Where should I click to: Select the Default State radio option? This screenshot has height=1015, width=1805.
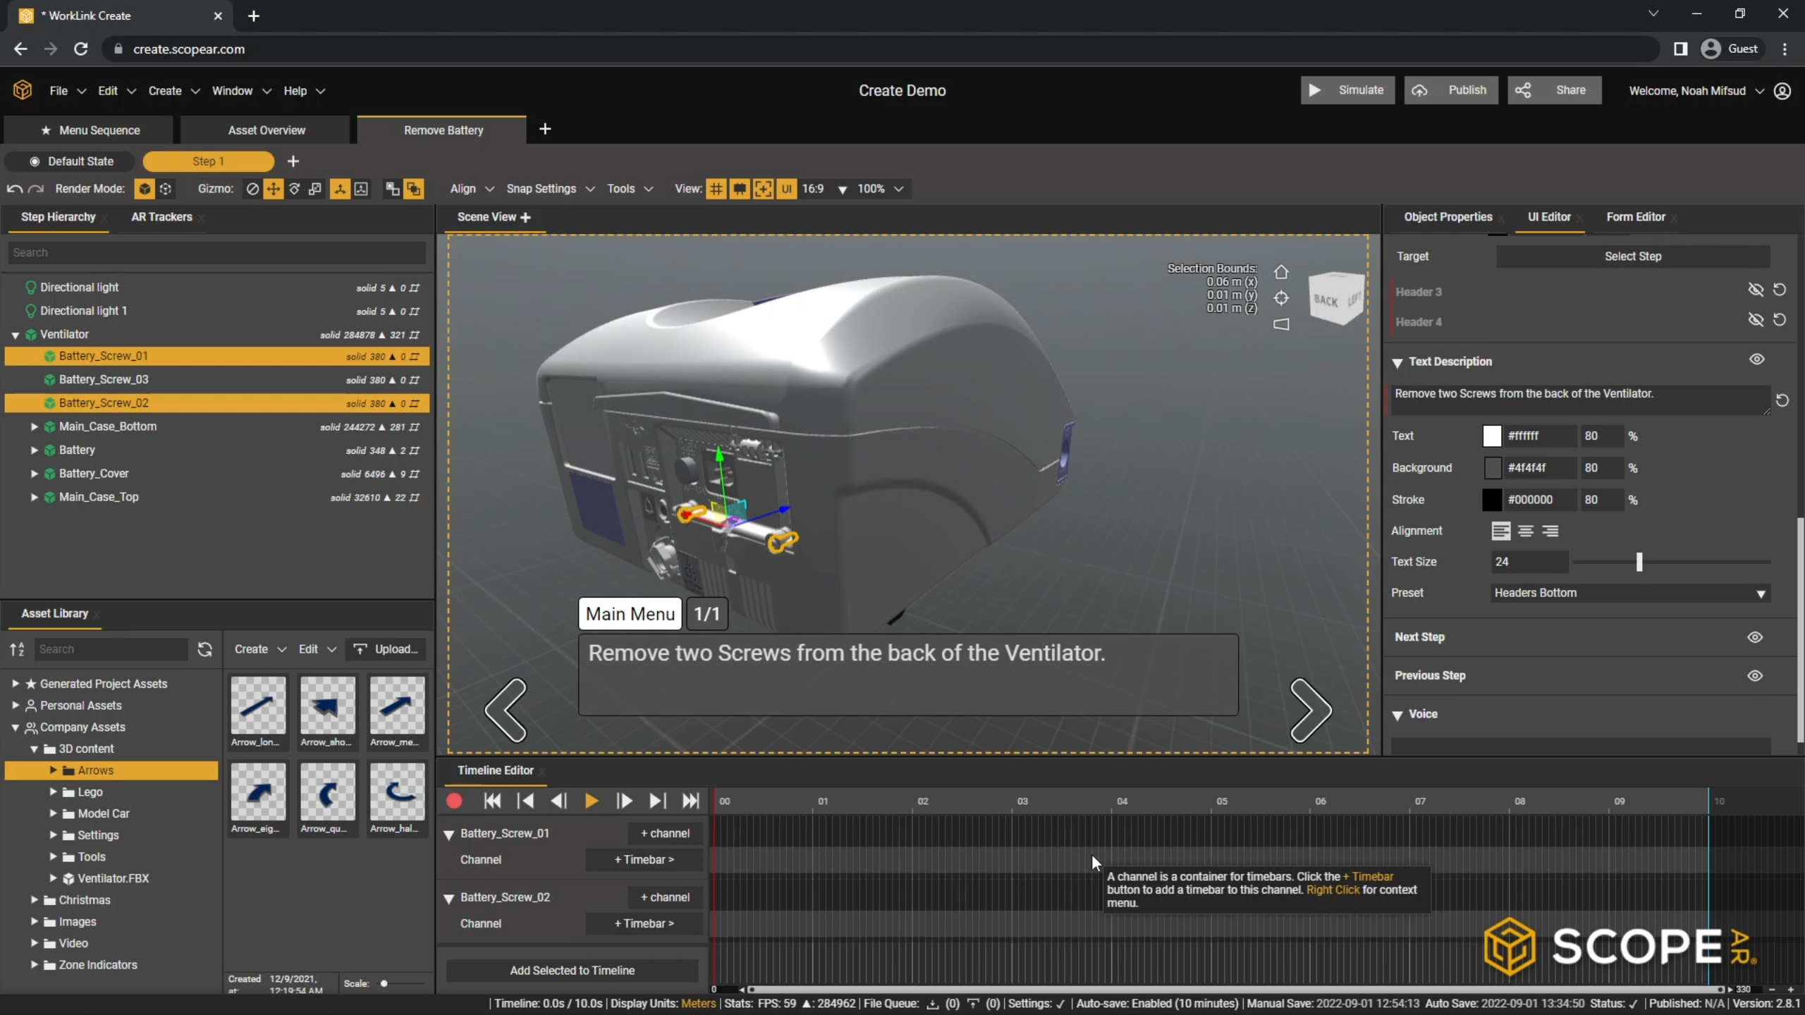69,161
